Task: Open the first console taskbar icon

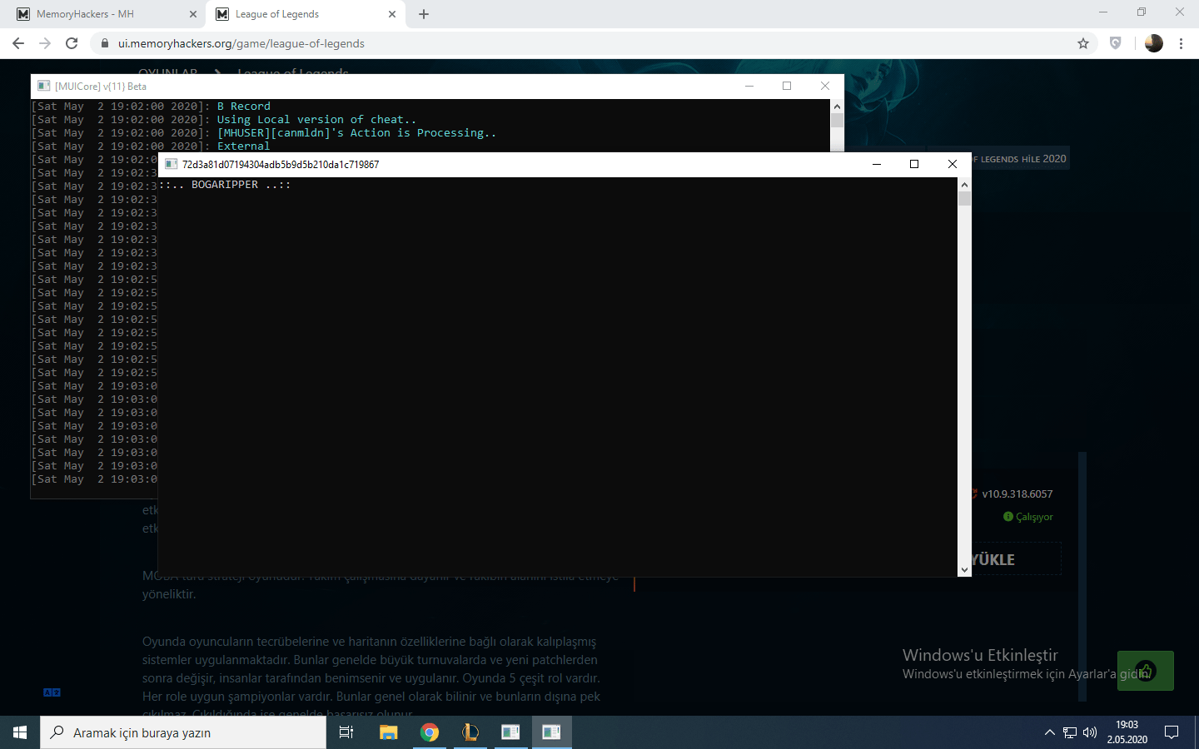Action: click(510, 732)
